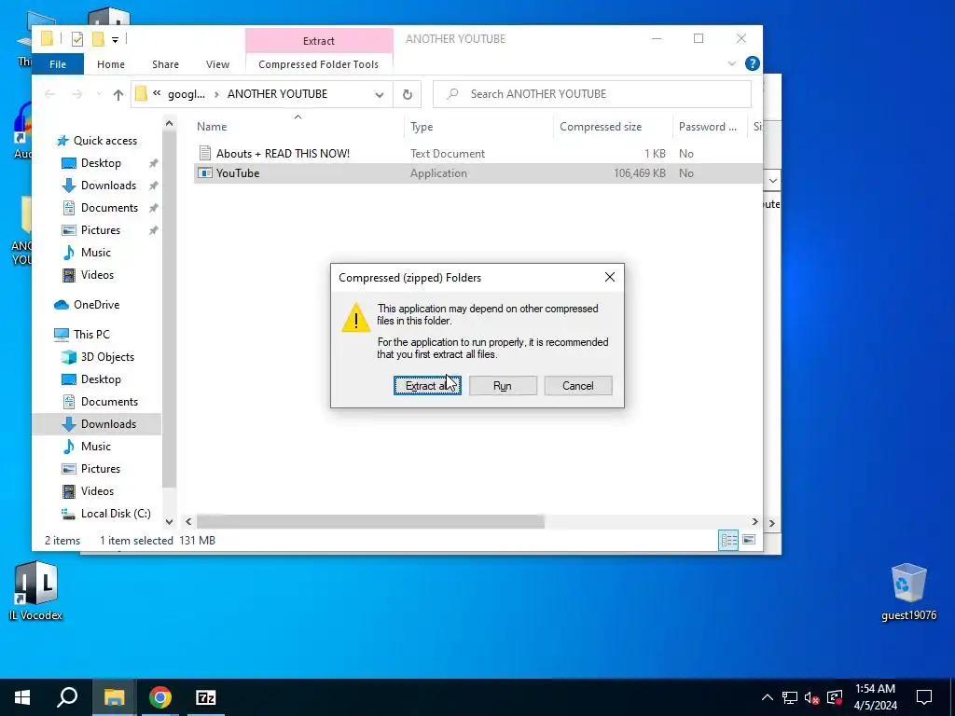
Task: Open 3D Objects under This PC
Action: click(107, 357)
